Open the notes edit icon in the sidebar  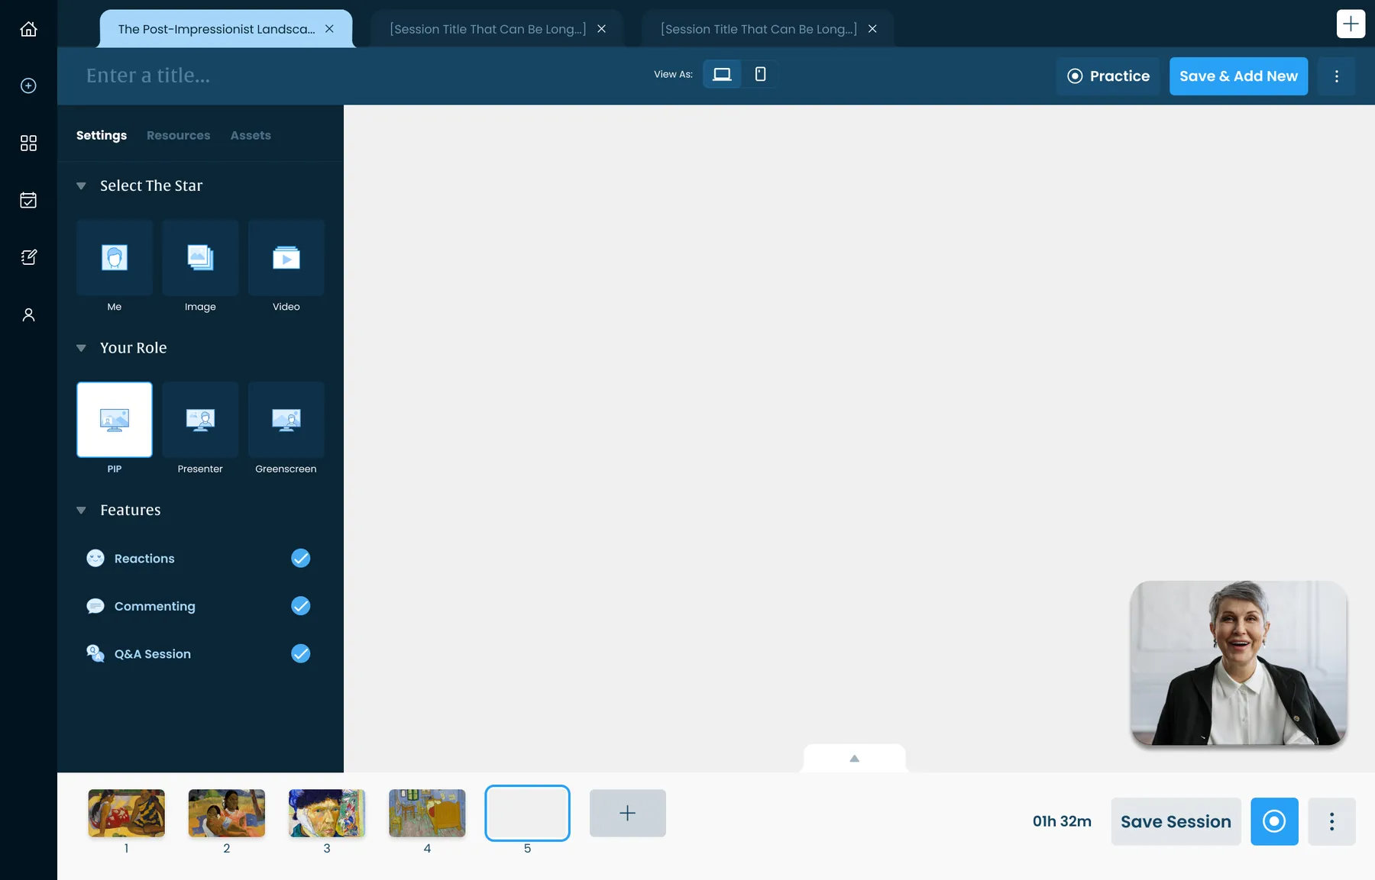pos(28,257)
